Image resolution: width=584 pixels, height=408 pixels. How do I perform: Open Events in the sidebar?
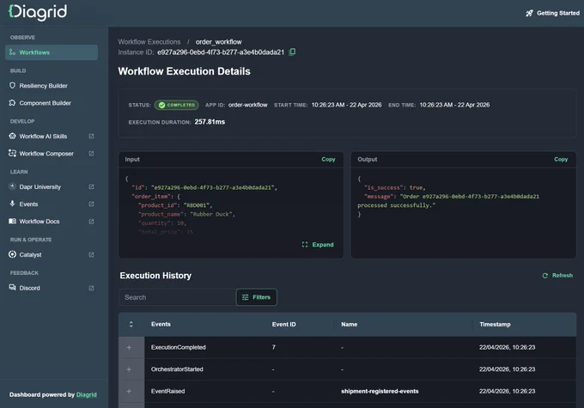pos(28,204)
